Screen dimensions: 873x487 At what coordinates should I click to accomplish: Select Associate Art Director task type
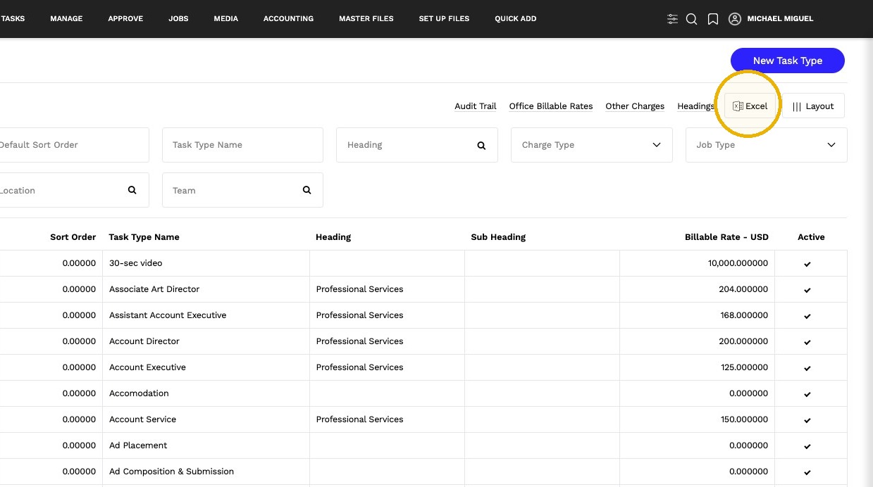[x=154, y=289]
